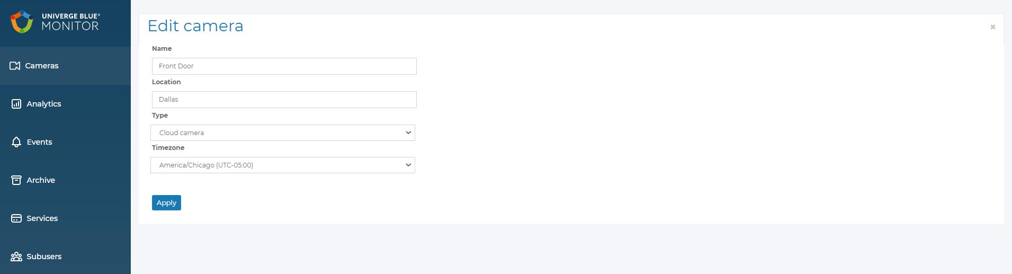Open the Subusers people icon

[16, 257]
